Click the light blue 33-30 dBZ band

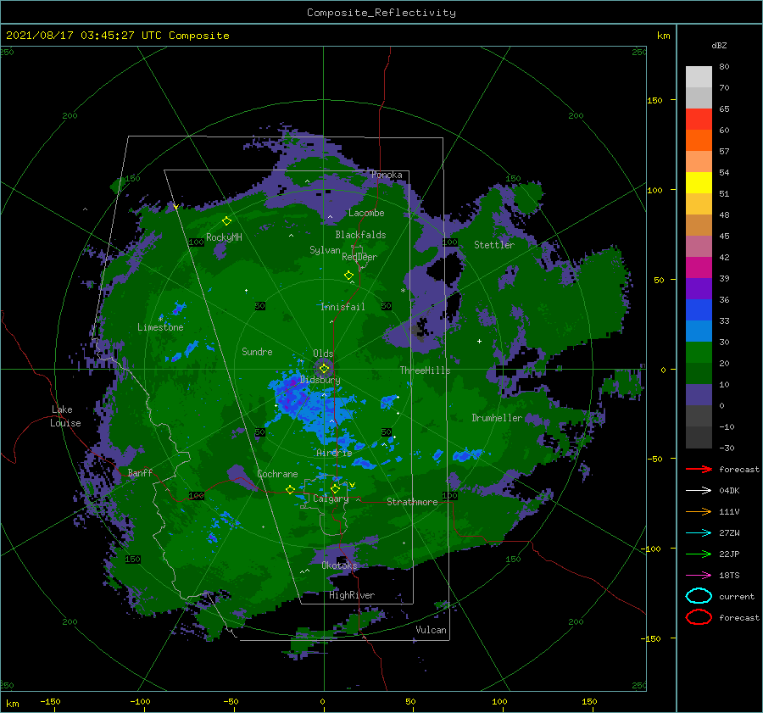[x=699, y=331]
